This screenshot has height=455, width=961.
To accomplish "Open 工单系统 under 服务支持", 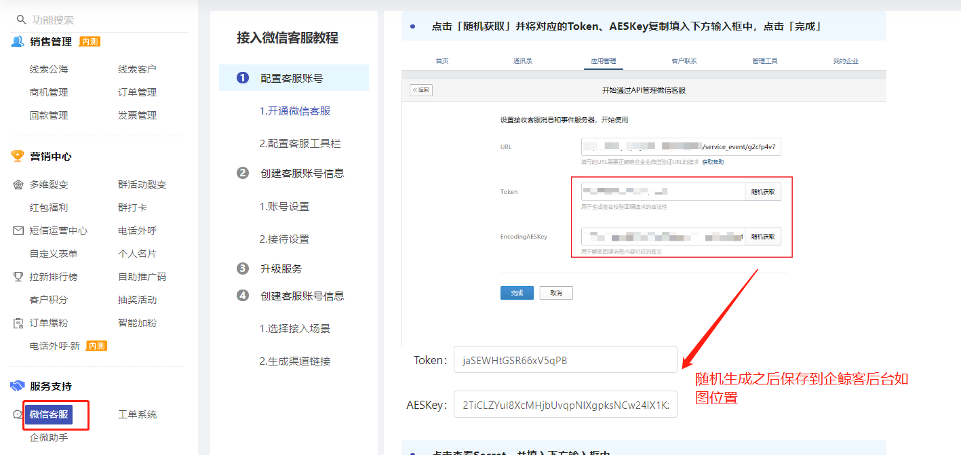I will [x=137, y=414].
